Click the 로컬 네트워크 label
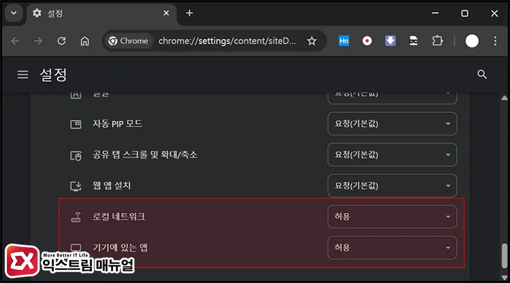 point(119,216)
